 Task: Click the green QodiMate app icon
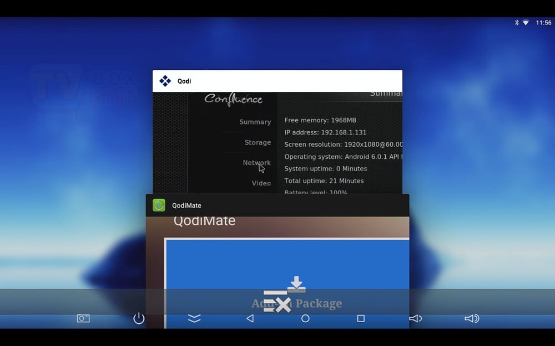click(159, 205)
